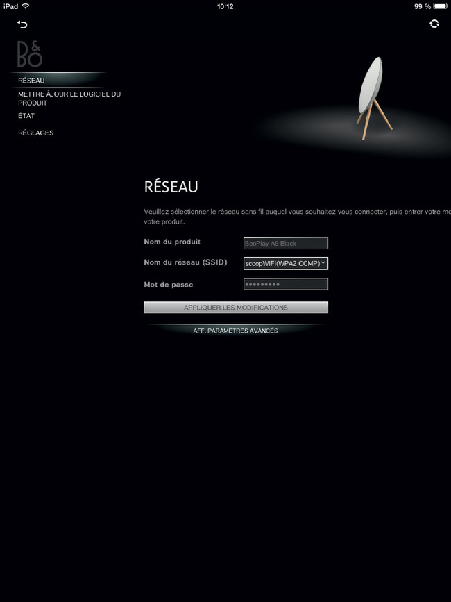451x602 pixels.
Task: Tap the Wi-Fi status icon
Action: [26, 6]
